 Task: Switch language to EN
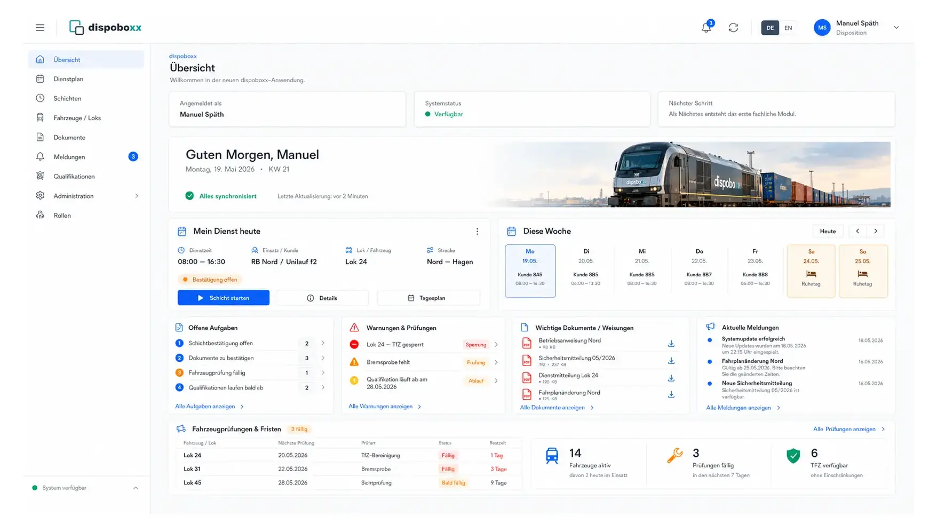(x=788, y=28)
